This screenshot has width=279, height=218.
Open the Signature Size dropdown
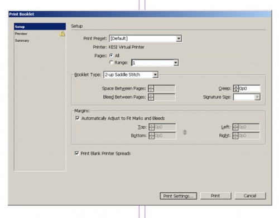point(247,97)
